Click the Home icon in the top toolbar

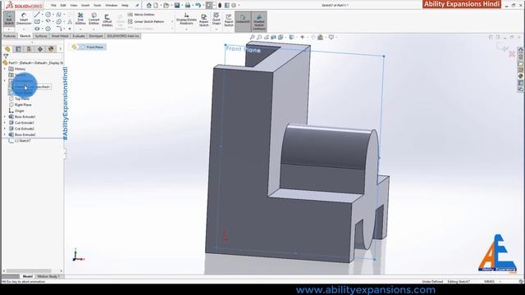click(x=149, y=6)
